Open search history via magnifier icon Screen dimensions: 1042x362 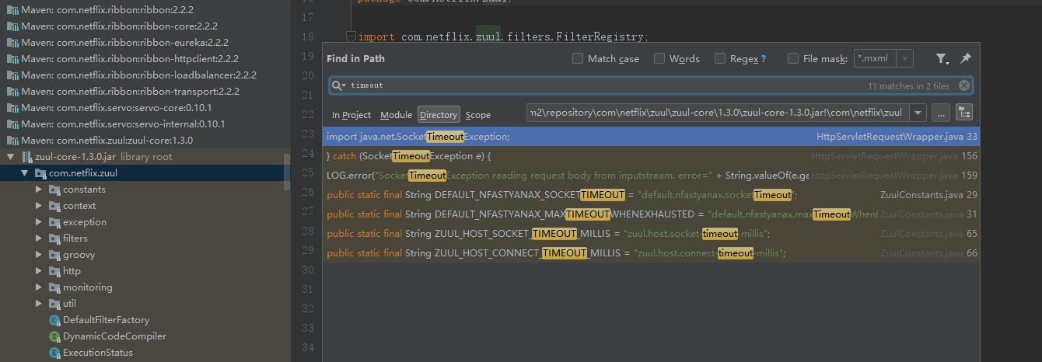(338, 85)
